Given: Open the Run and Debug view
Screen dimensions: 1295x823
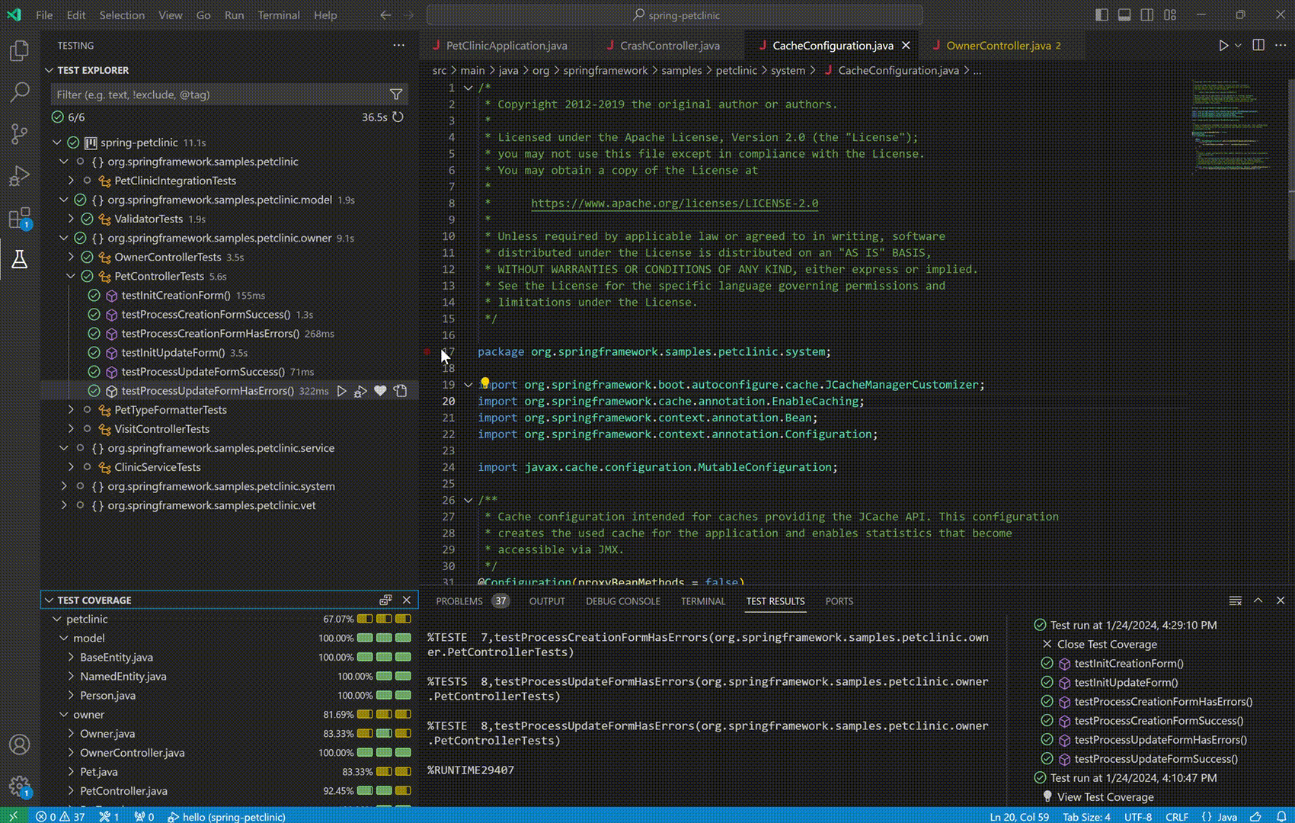Looking at the screenshot, I should point(19,176).
